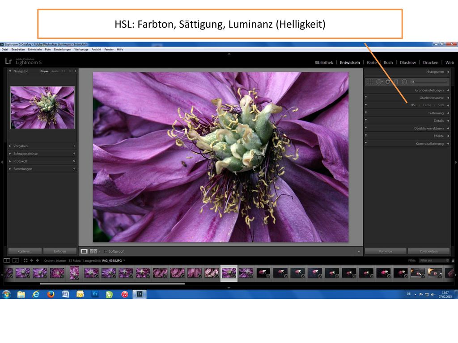
Task: Expand the Vorgaben panel triangle
Action: click(x=10, y=146)
